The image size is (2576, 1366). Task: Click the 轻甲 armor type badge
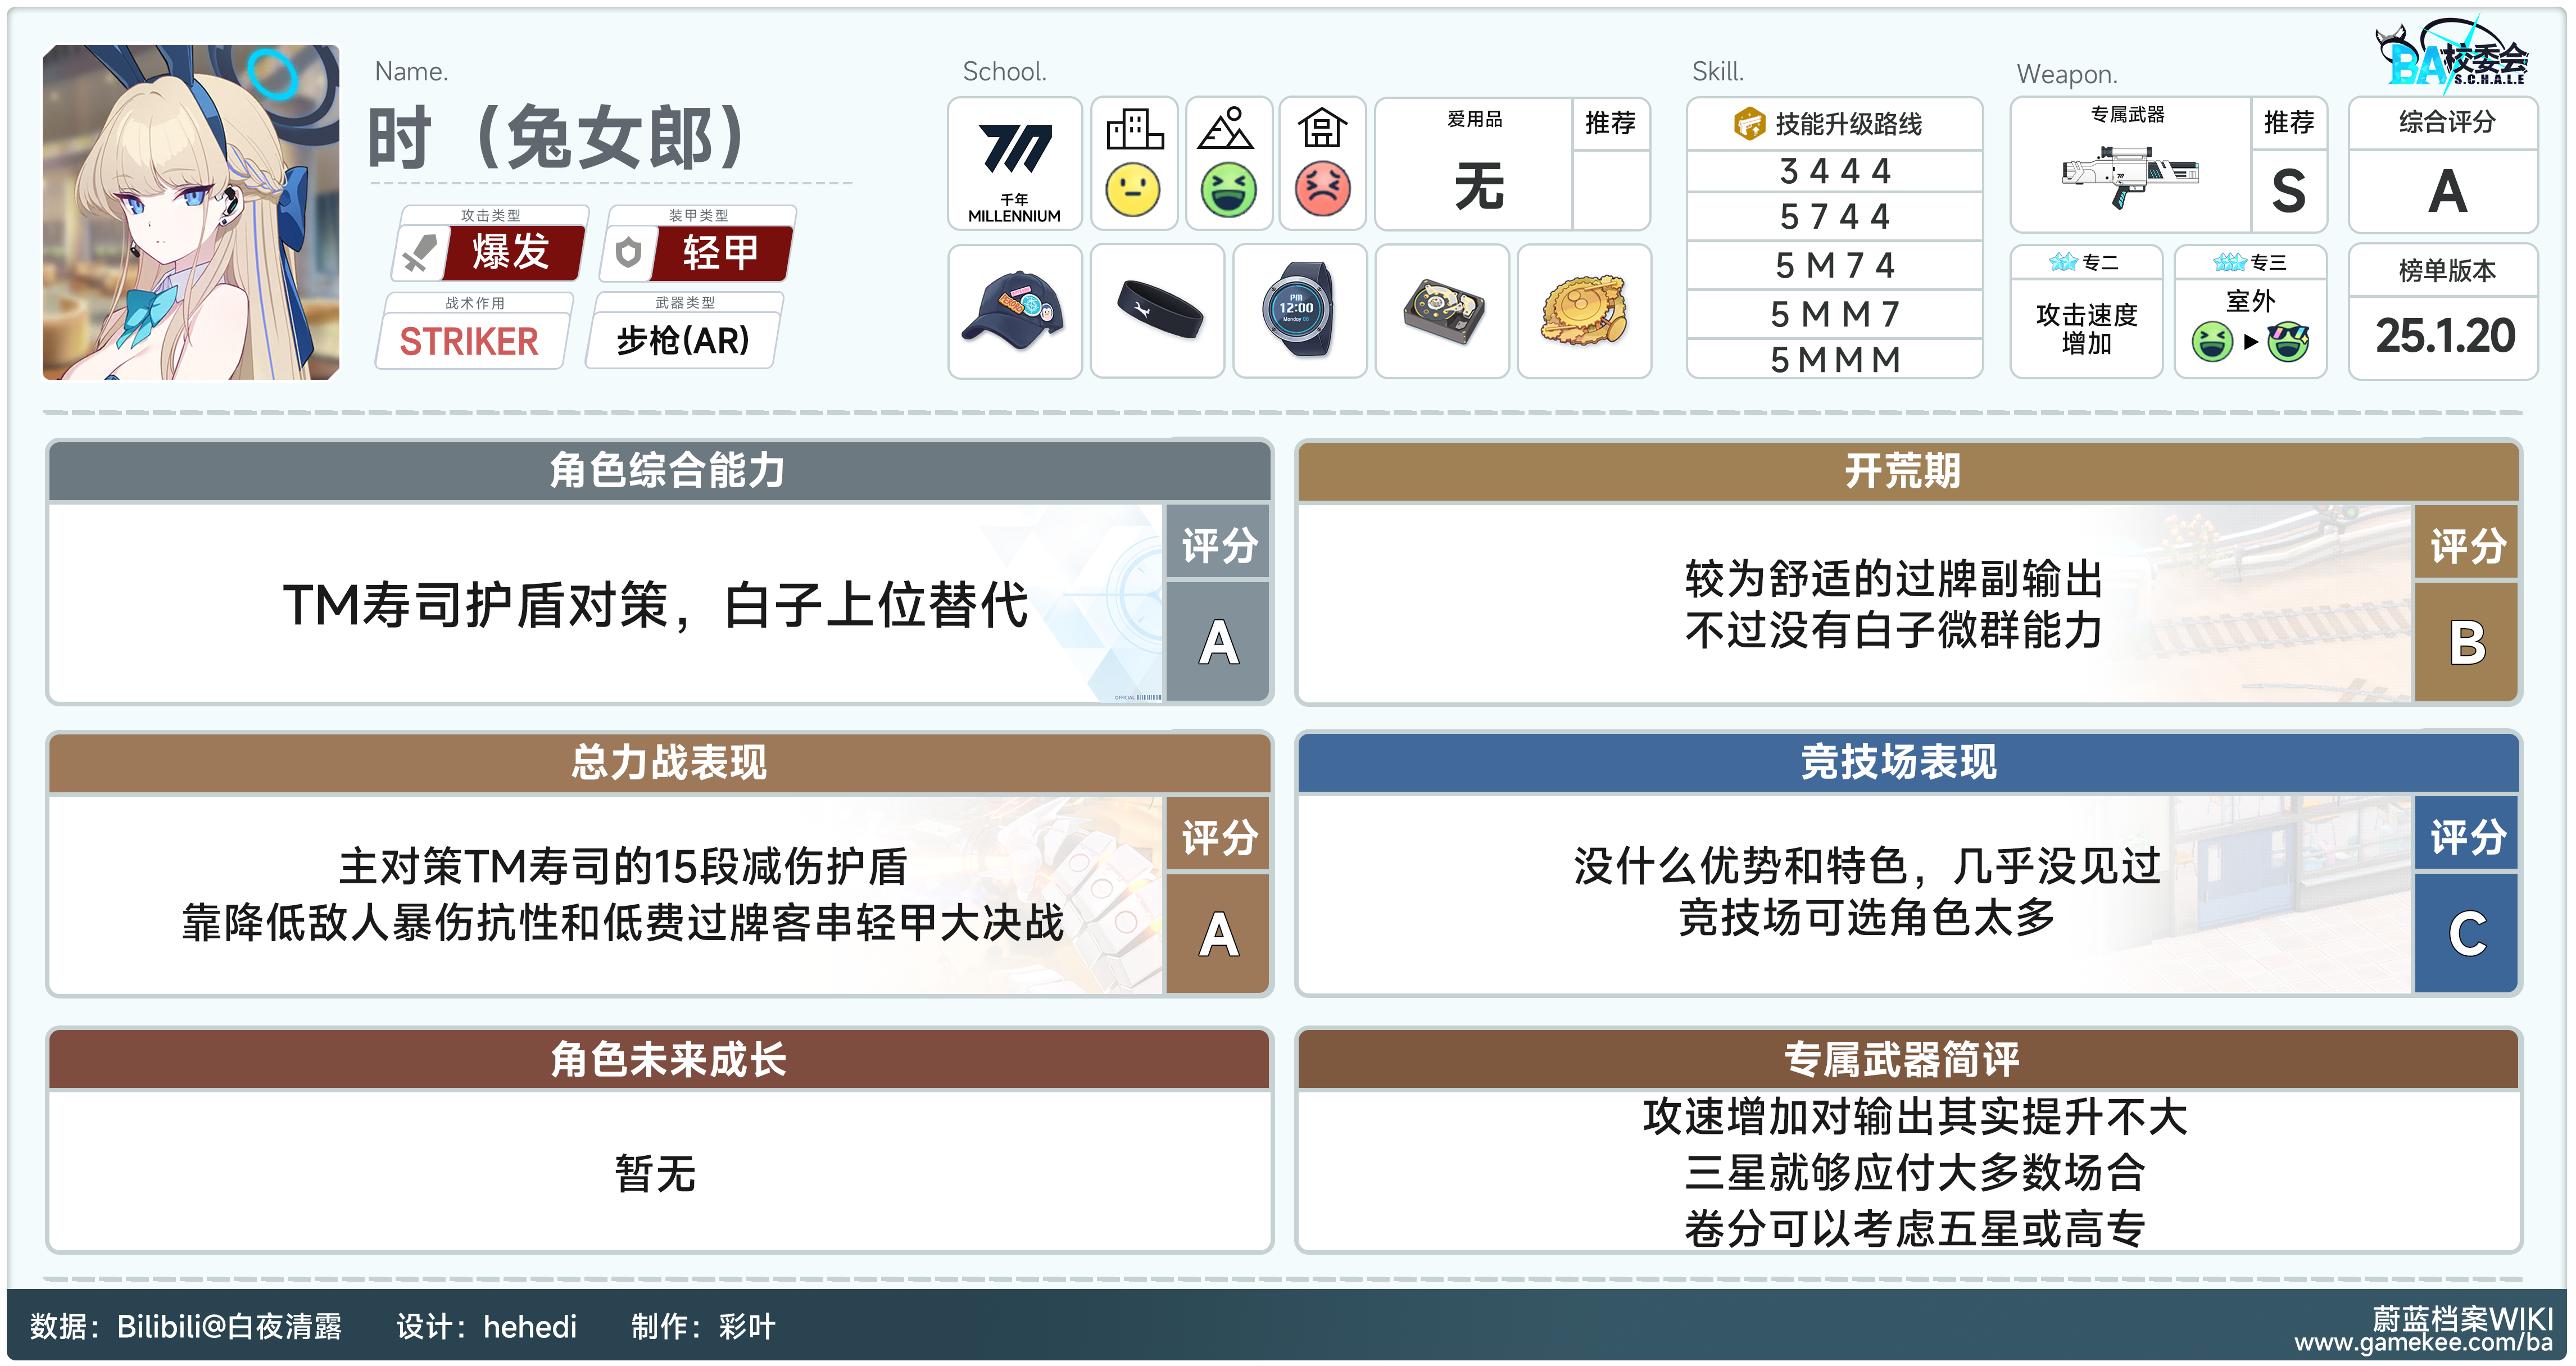[720, 252]
